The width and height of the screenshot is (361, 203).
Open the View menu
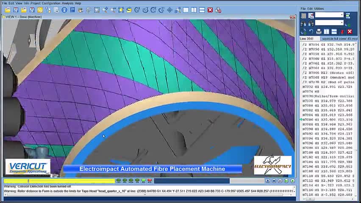pos(19,3)
